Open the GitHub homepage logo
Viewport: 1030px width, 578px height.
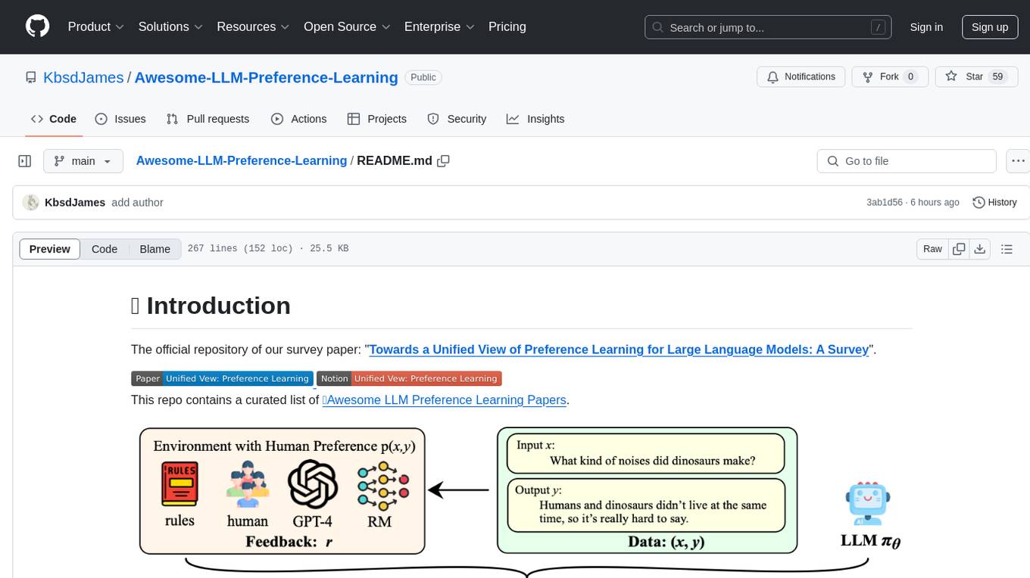37,26
